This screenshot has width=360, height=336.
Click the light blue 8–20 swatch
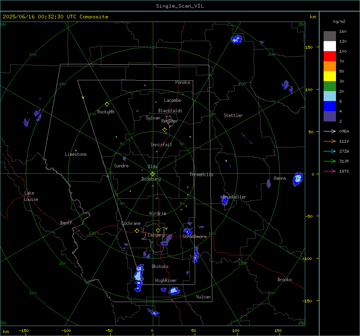tap(330, 96)
